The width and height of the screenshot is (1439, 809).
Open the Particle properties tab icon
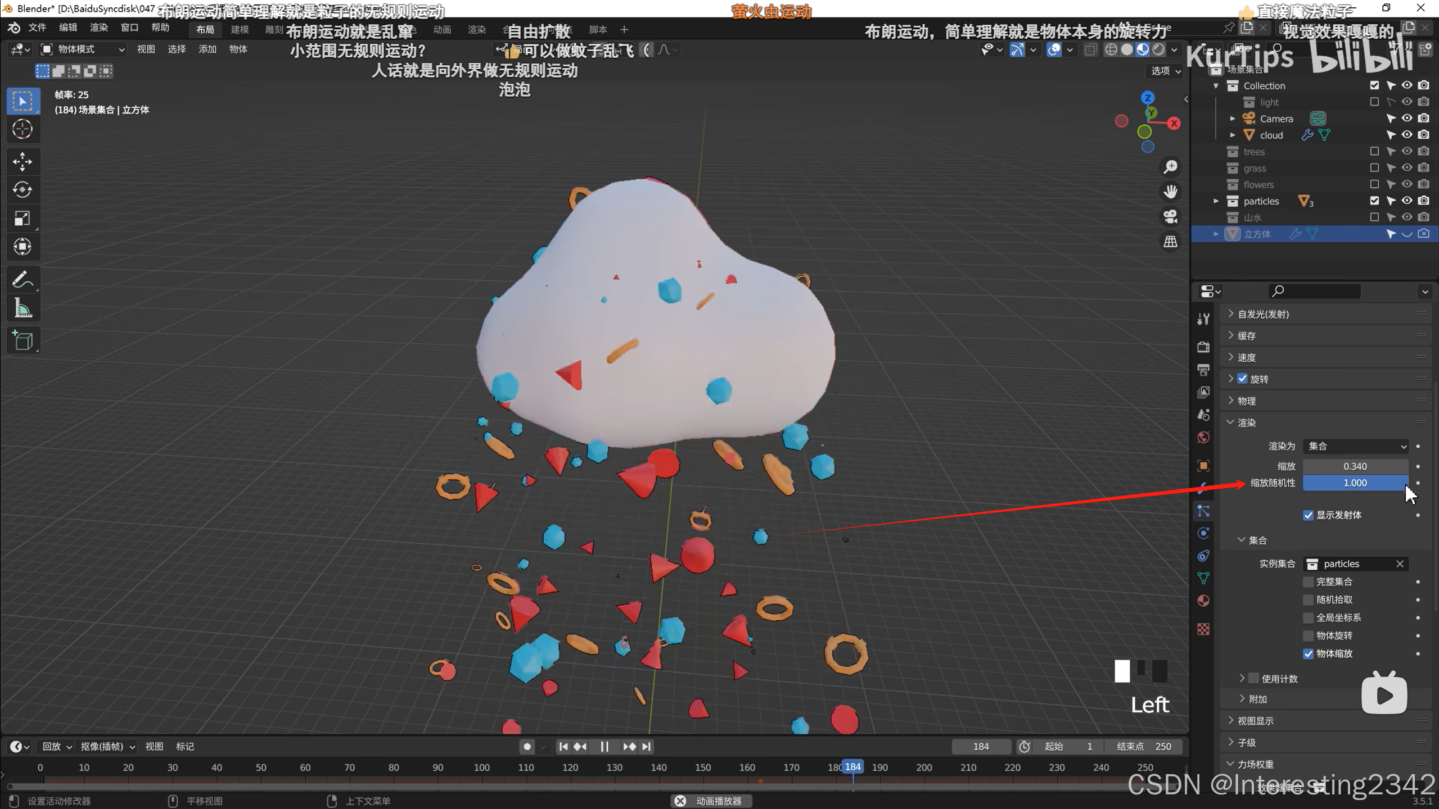click(1203, 511)
